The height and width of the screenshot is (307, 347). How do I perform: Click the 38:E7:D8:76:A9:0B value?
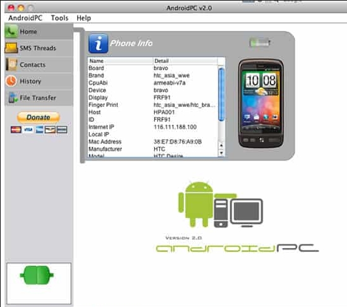(178, 141)
